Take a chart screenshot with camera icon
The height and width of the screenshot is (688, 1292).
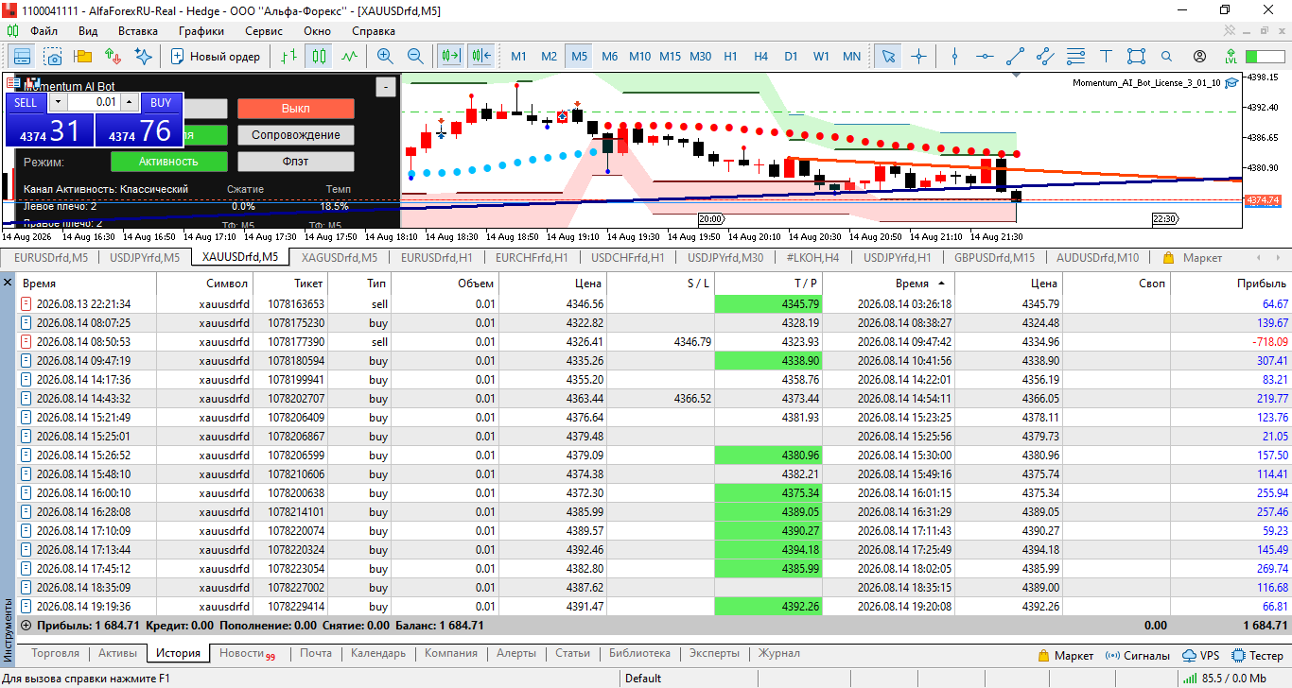pos(52,57)
